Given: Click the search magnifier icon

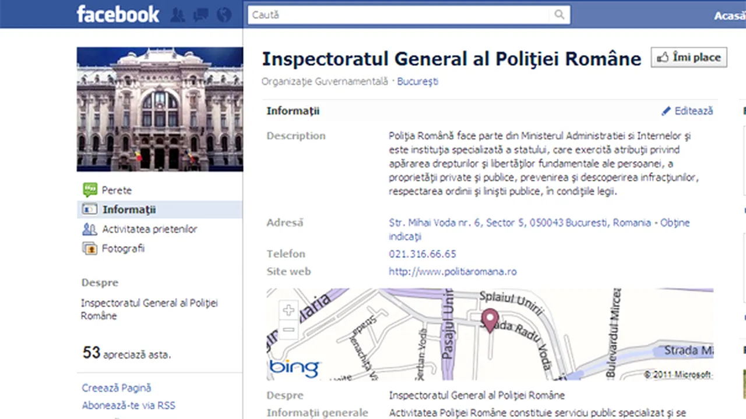Looking at the screenshot, I should pyautogui.click(x=559, y=15).
